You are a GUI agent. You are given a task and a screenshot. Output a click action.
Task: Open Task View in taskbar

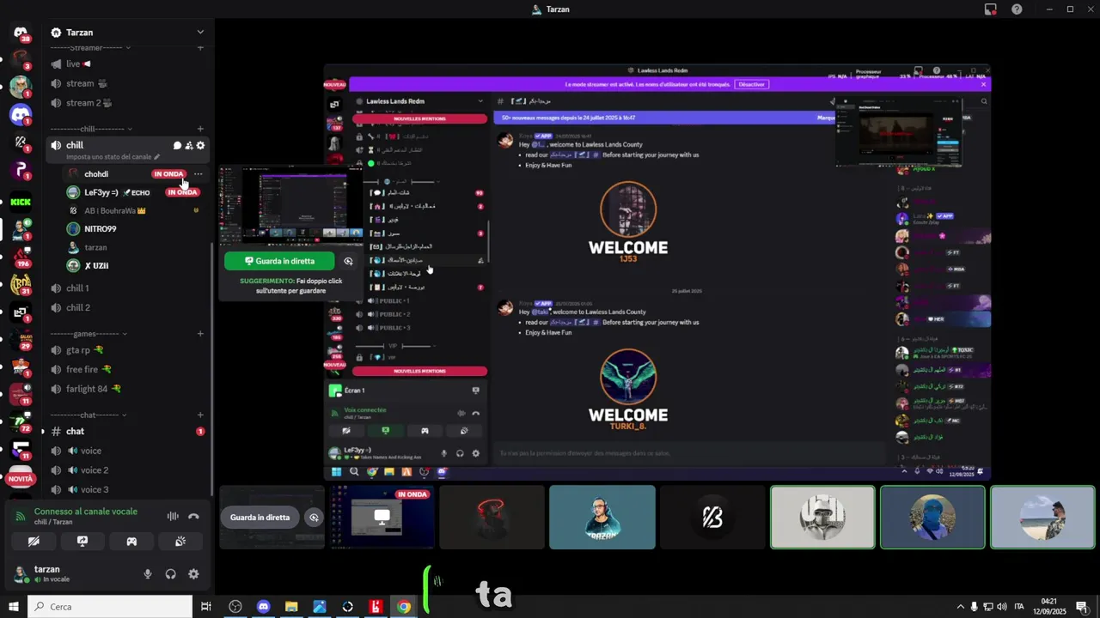coord(206,607)
